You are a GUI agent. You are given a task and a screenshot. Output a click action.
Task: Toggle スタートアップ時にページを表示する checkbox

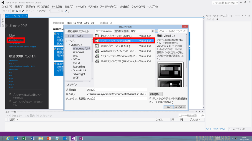pos(10,101)
